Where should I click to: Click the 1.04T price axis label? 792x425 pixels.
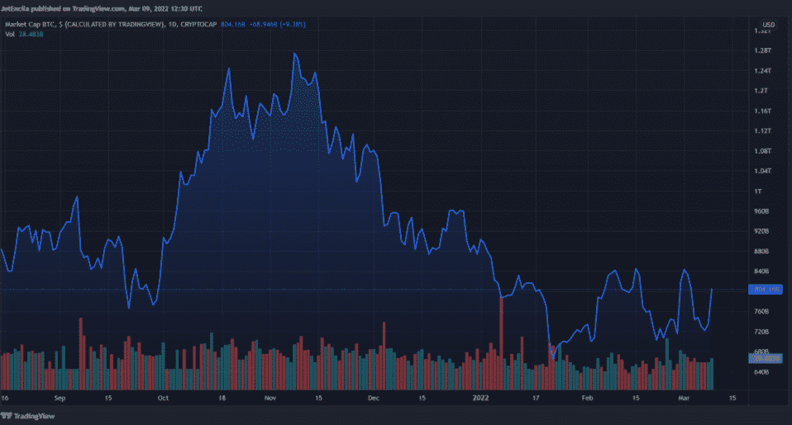coord(762,172)
